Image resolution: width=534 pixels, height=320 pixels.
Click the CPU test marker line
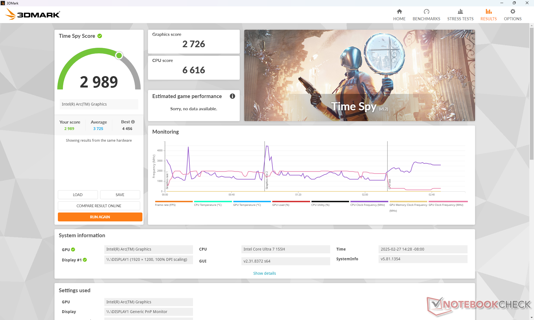point(387,166)
